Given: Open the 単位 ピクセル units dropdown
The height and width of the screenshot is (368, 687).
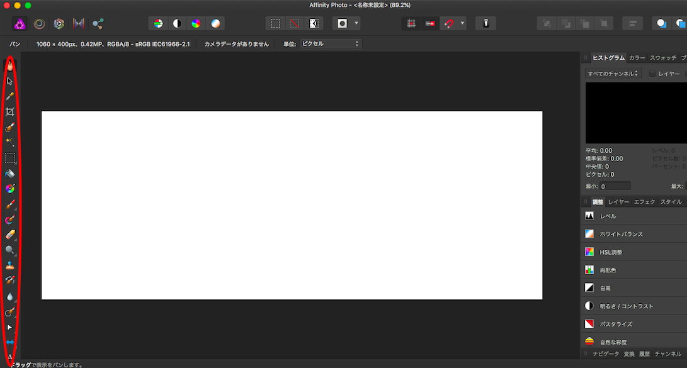Looking at the screenshot, I should (330, 44).
